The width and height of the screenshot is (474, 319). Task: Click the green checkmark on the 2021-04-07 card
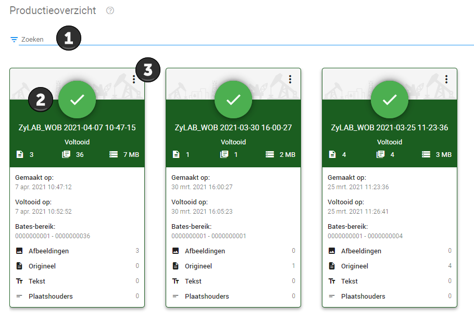pos(77,100)
